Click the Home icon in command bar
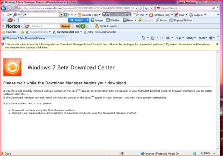The width and height of the screenshot is (223, 156). click(144, 38)
